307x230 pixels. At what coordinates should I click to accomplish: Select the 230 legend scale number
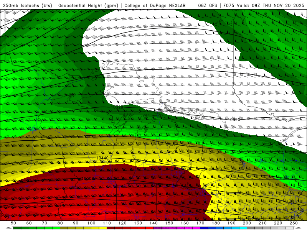[x=294, y=223]
